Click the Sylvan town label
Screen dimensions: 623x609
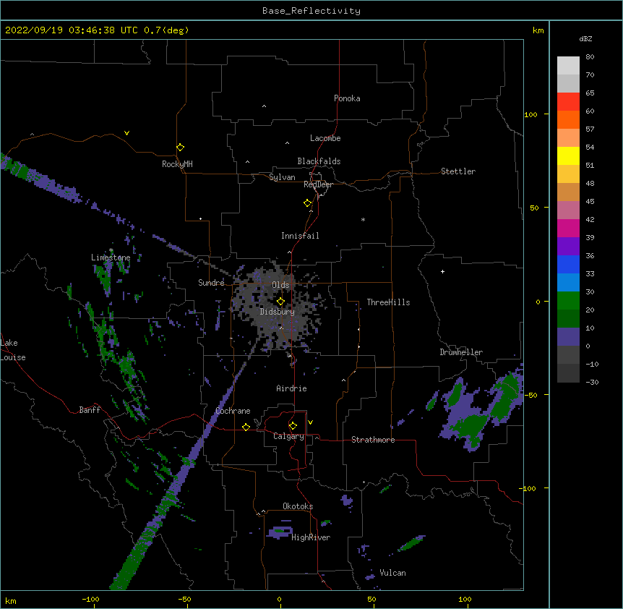click(282, 177)
